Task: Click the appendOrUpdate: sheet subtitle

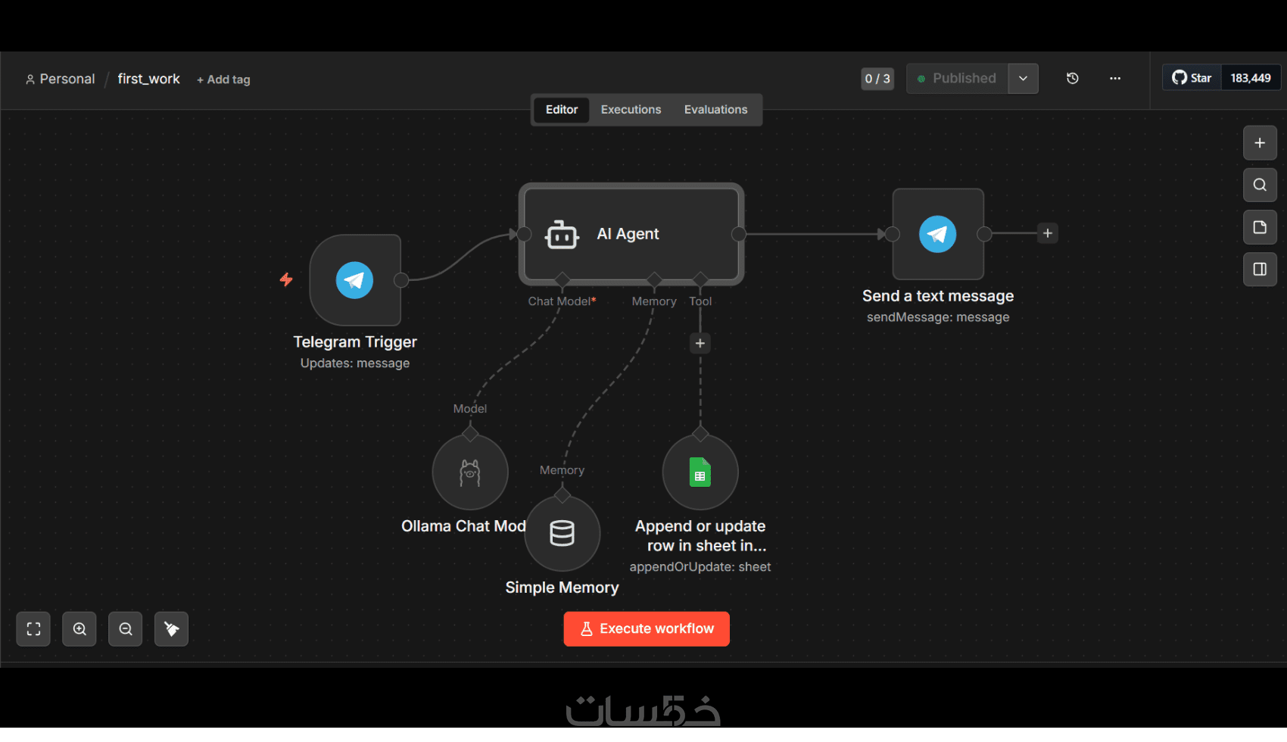Action: click(700, 567)
